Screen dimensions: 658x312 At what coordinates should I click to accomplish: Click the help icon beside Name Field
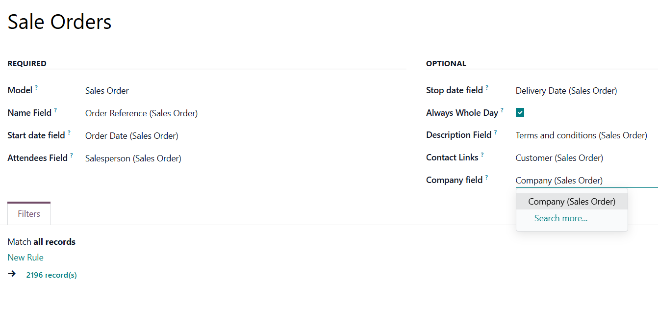point(55,110)
